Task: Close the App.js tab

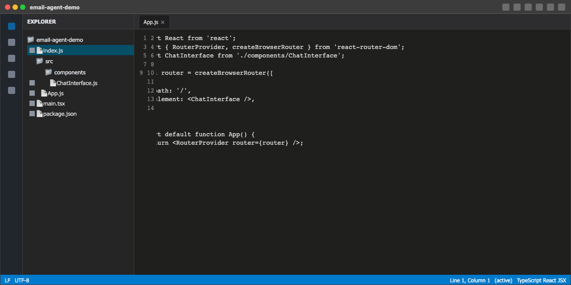Action: click(x=162, y=21)
